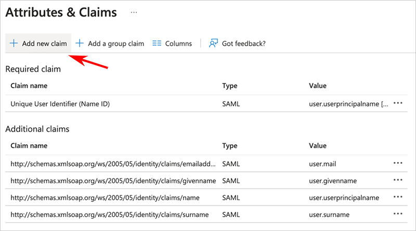Open the surname claim row
The width and height of the screenshot is (416, 231).
[x=109, y=215]
